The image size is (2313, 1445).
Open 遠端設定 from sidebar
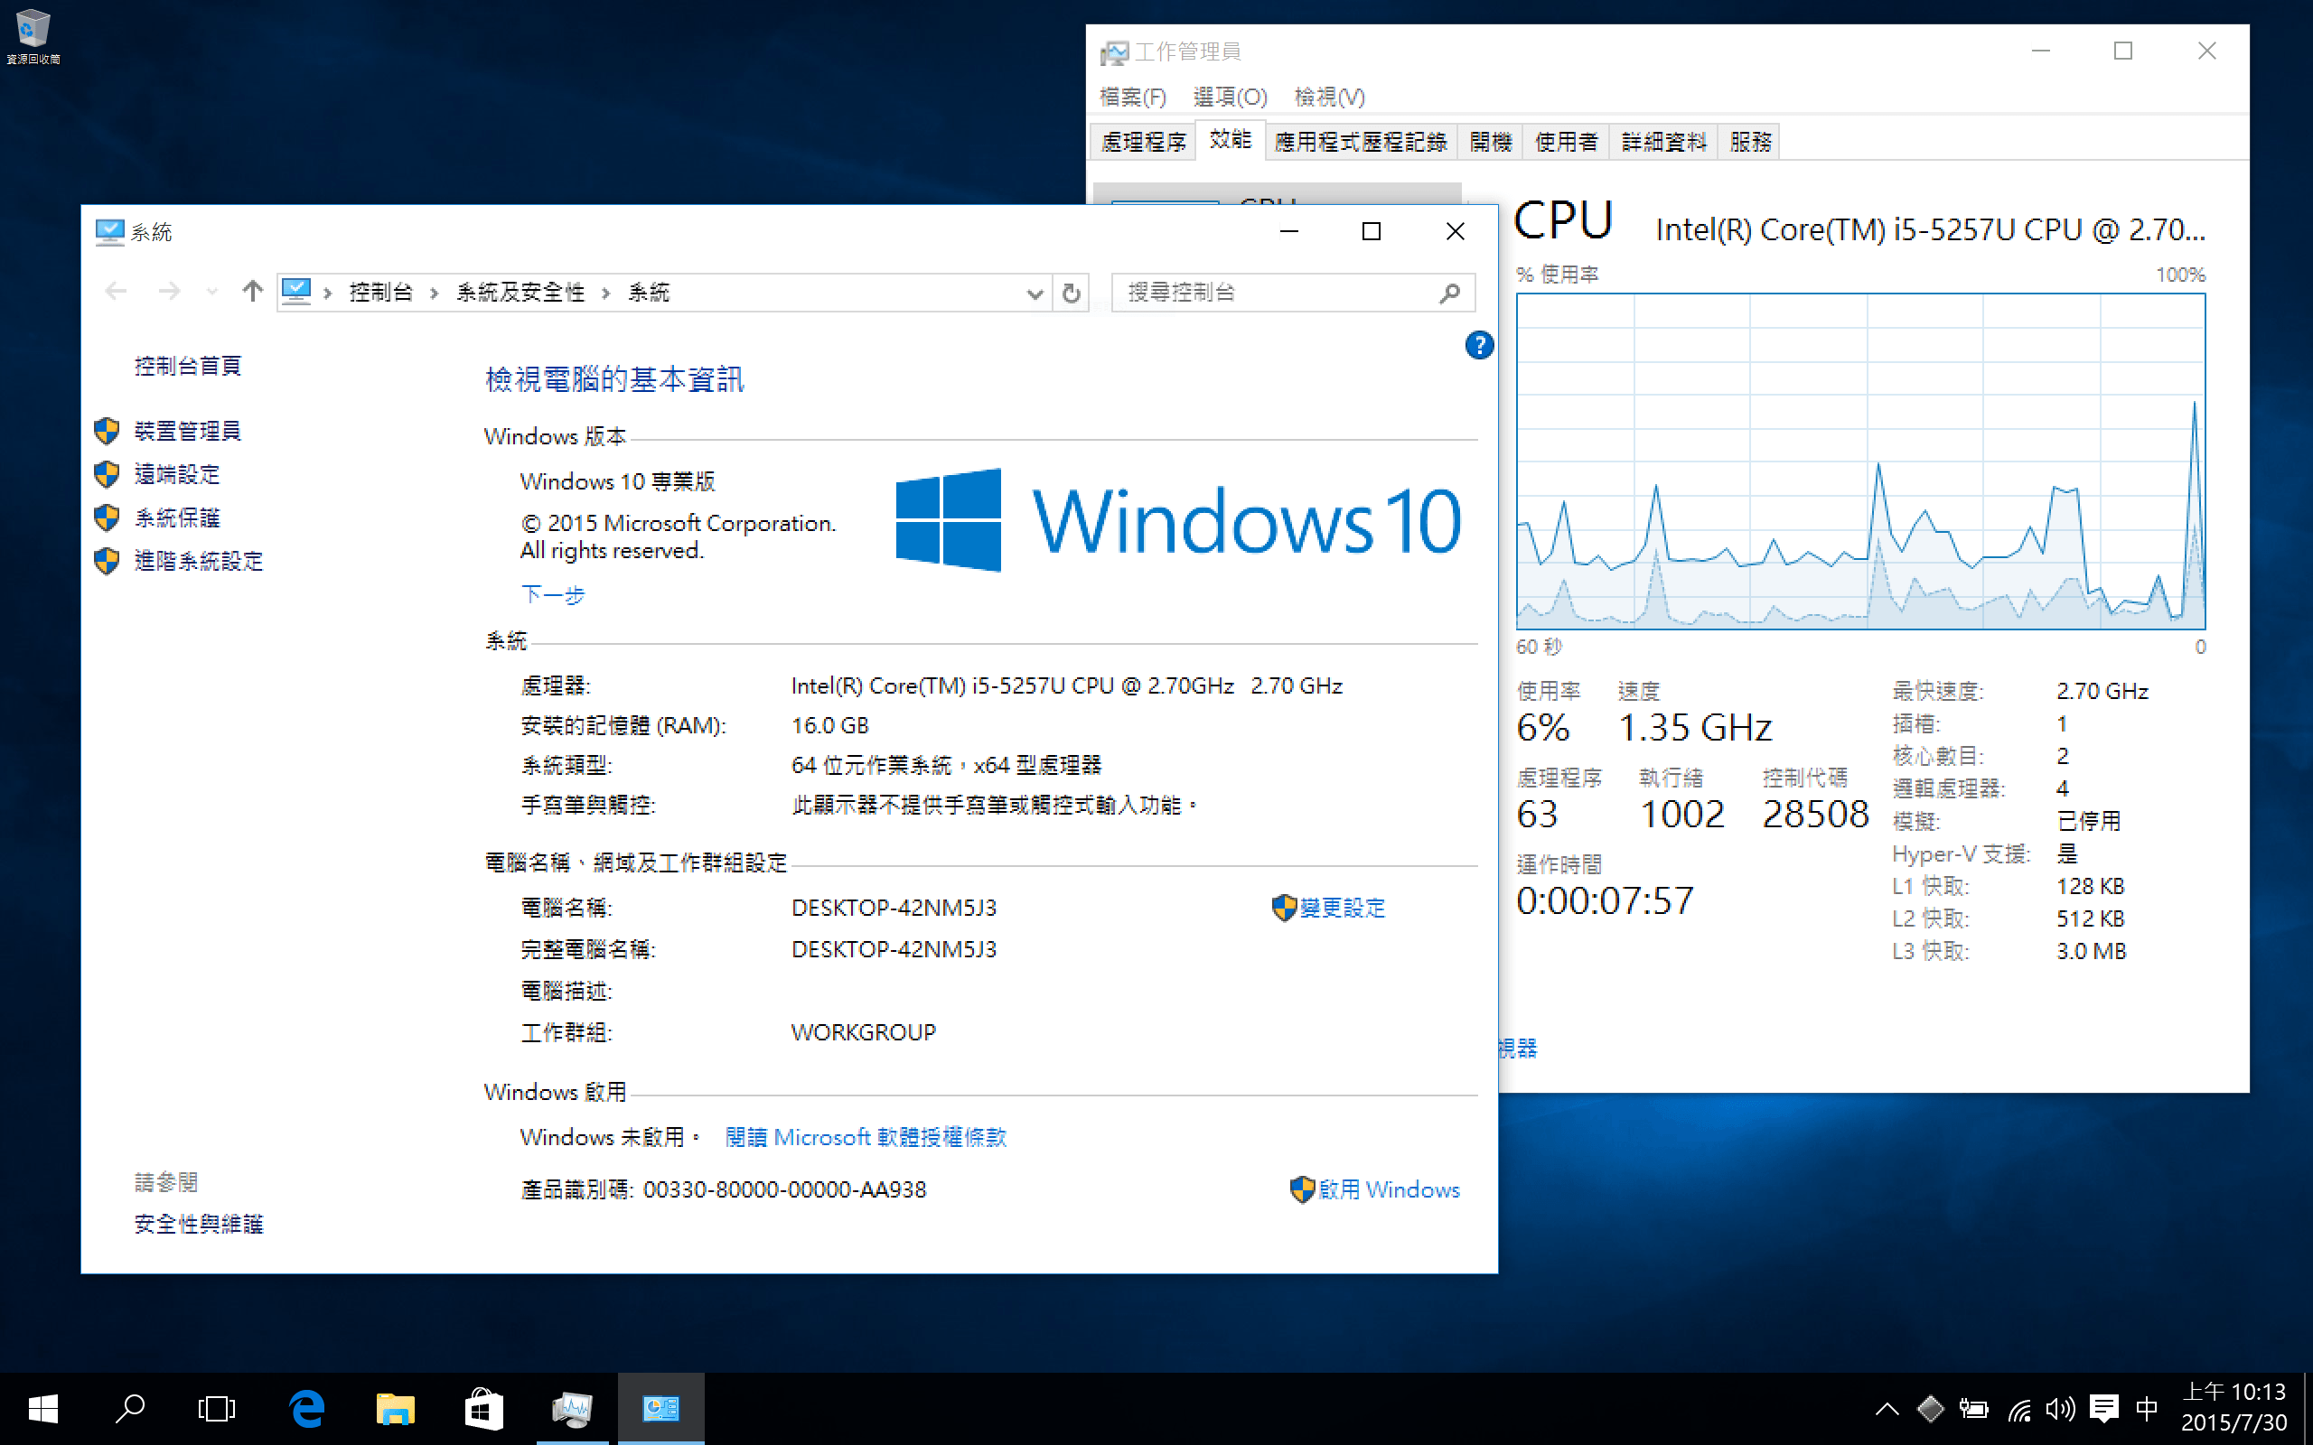tap(178, 474)
